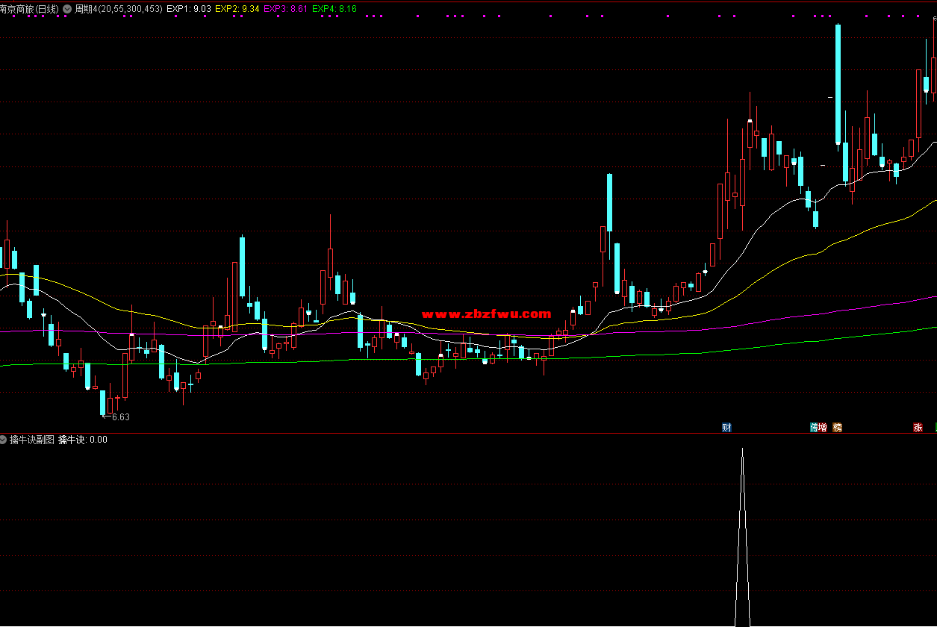The height and width of the screenshot is (627, 937).
Task: Click the 增 marker icon
Action: click(823, 428)
